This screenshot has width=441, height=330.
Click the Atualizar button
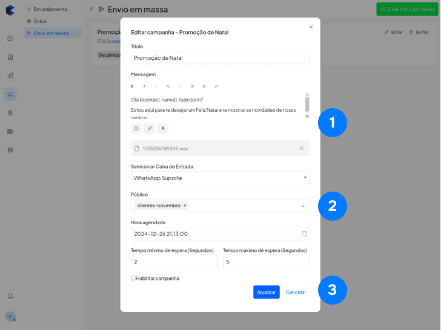(267, 292)
